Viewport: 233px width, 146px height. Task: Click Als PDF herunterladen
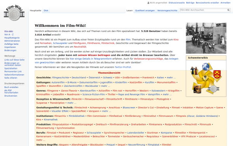pos(11,91)
